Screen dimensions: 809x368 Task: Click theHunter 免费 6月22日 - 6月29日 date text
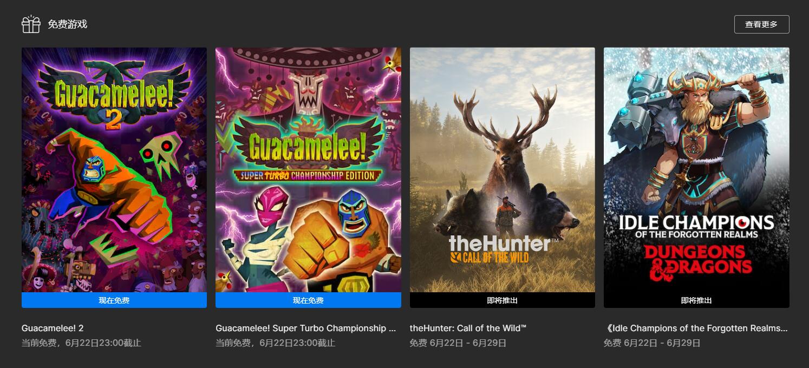click(458, 343)
